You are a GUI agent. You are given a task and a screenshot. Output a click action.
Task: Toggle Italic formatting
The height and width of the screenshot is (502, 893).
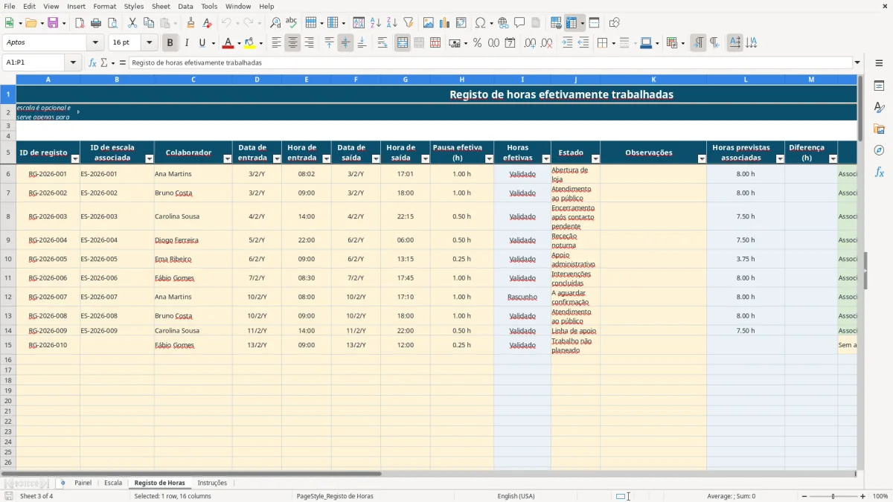click(186, 43)
